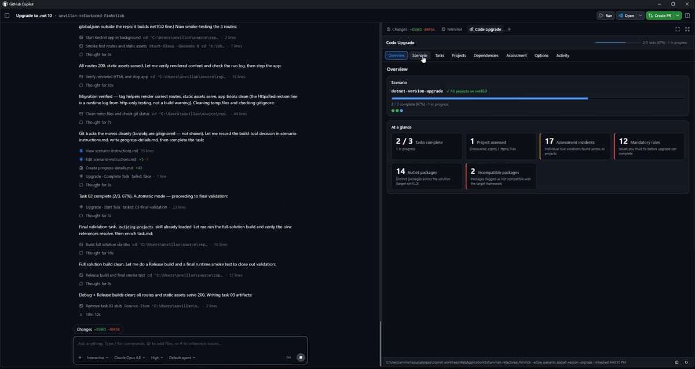Screen dimensions: 695x369
Task: Open the NuGet packages card
Action: coord(426,176)
